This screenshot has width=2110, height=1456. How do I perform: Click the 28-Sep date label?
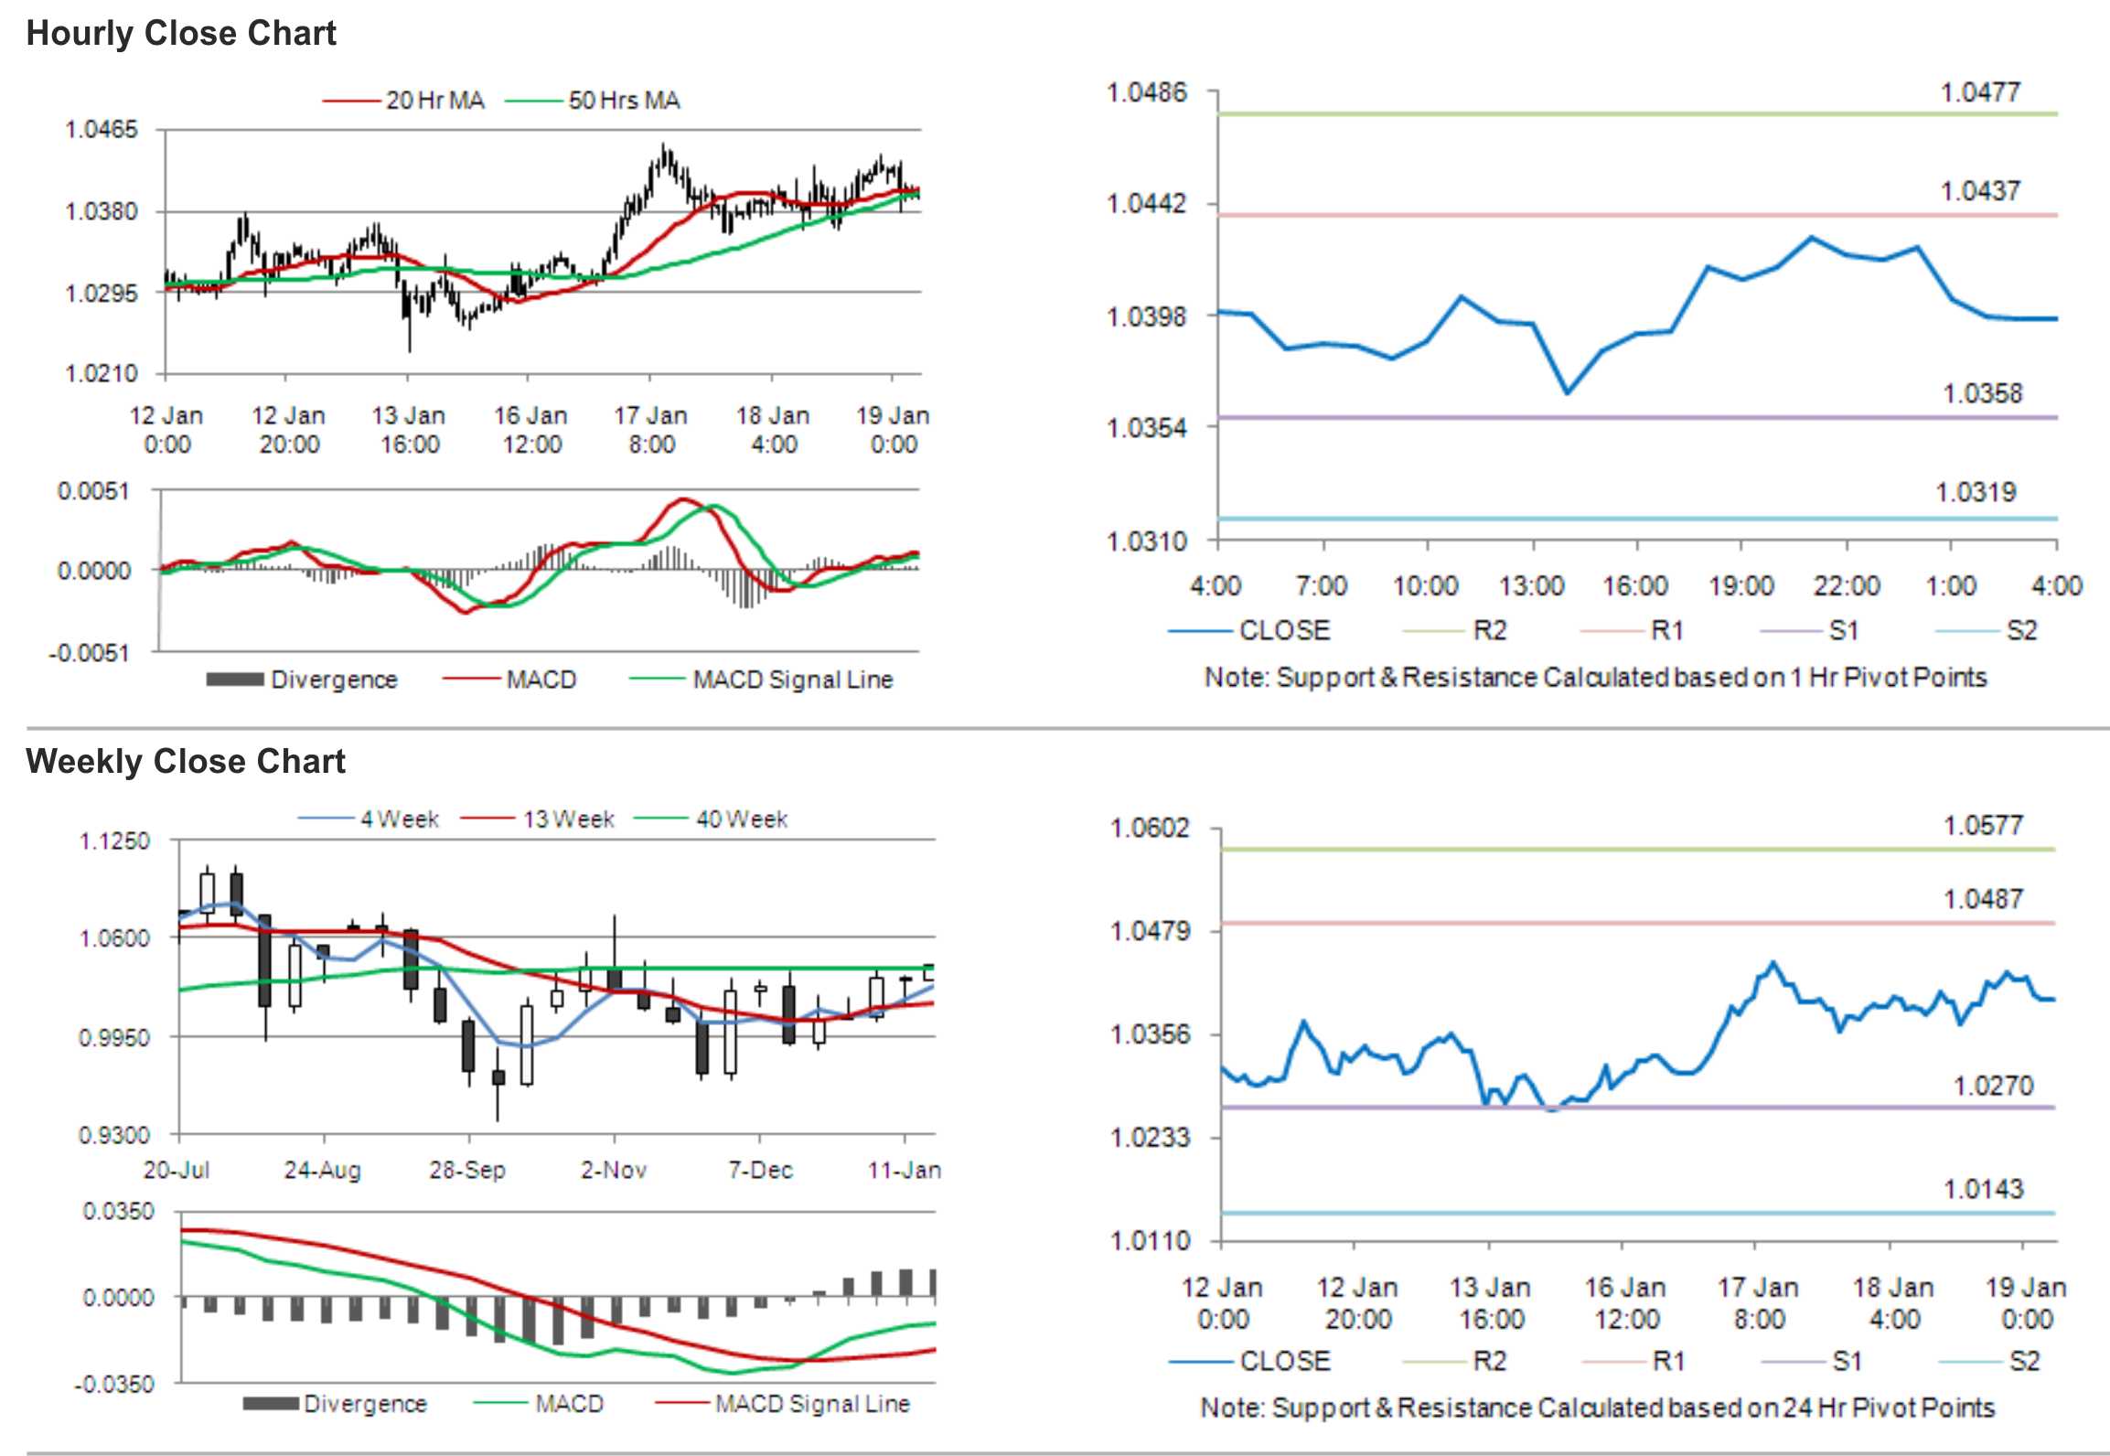point(467,1171)
